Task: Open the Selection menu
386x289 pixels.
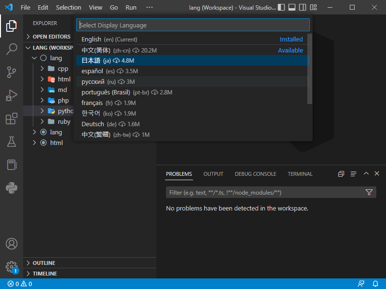Action: tap(69, 7)
